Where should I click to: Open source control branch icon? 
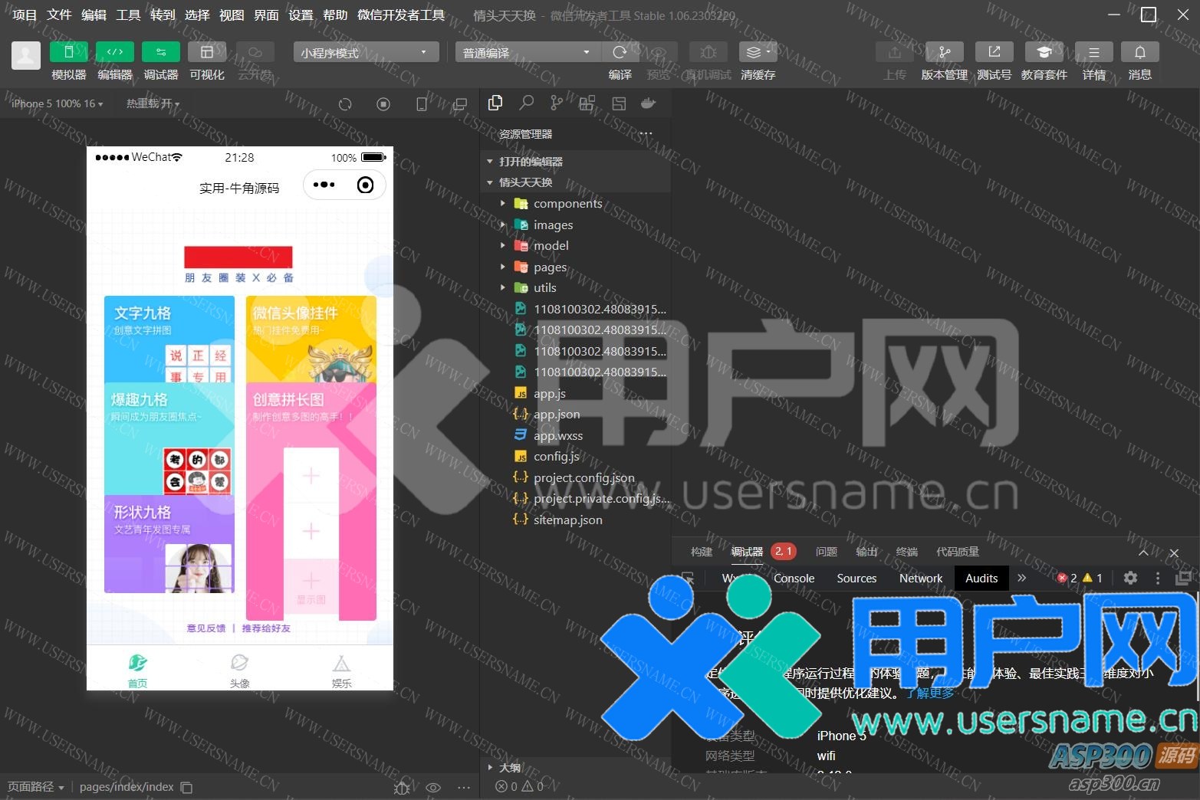[x=557, y=103]
